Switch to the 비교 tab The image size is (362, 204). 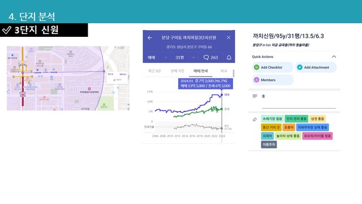[223, 71]
